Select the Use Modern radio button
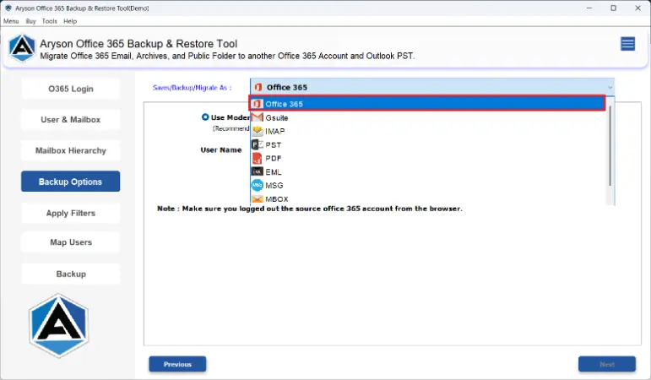 point(205,117)
